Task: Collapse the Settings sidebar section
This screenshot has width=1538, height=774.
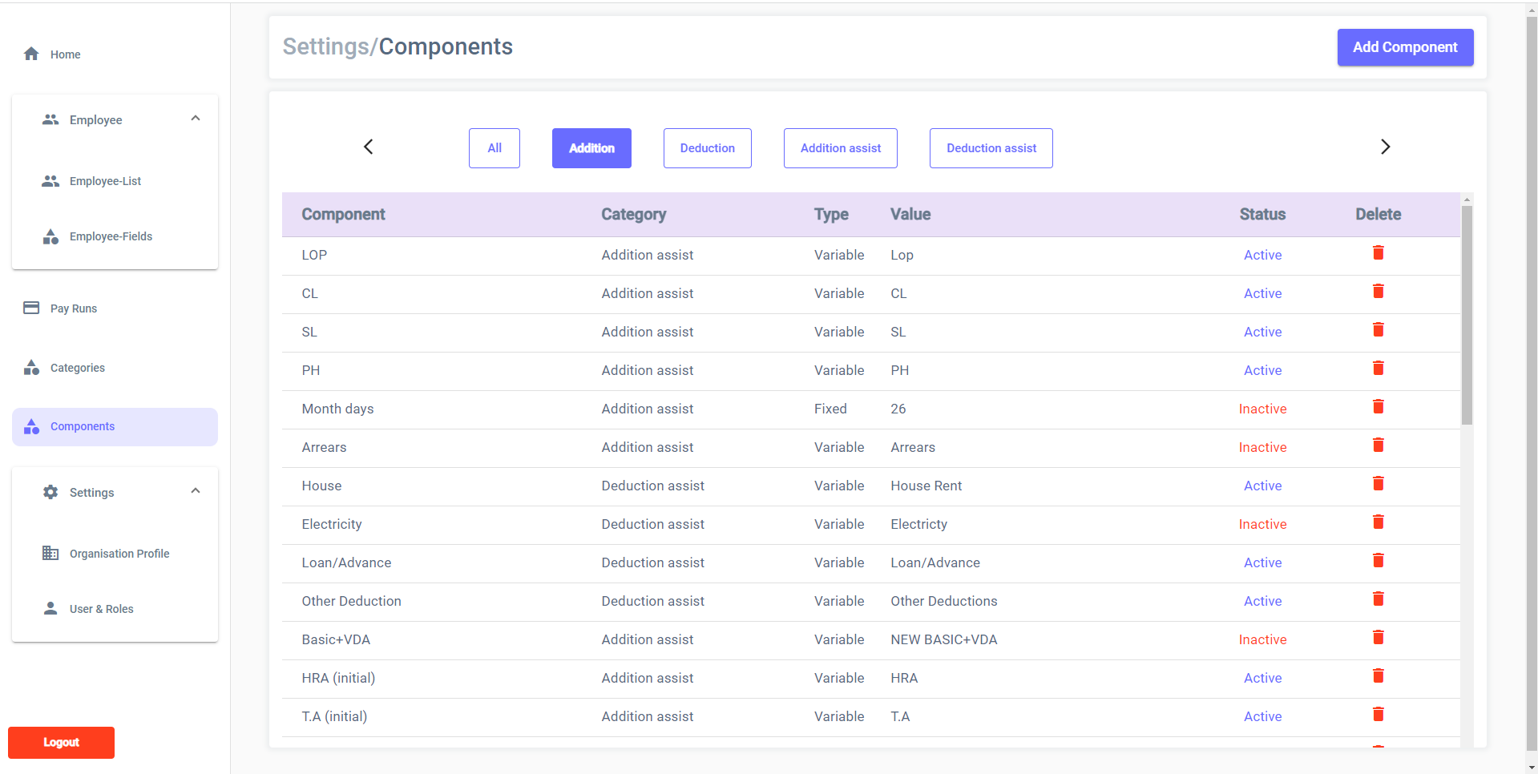Action: point(195,491)
